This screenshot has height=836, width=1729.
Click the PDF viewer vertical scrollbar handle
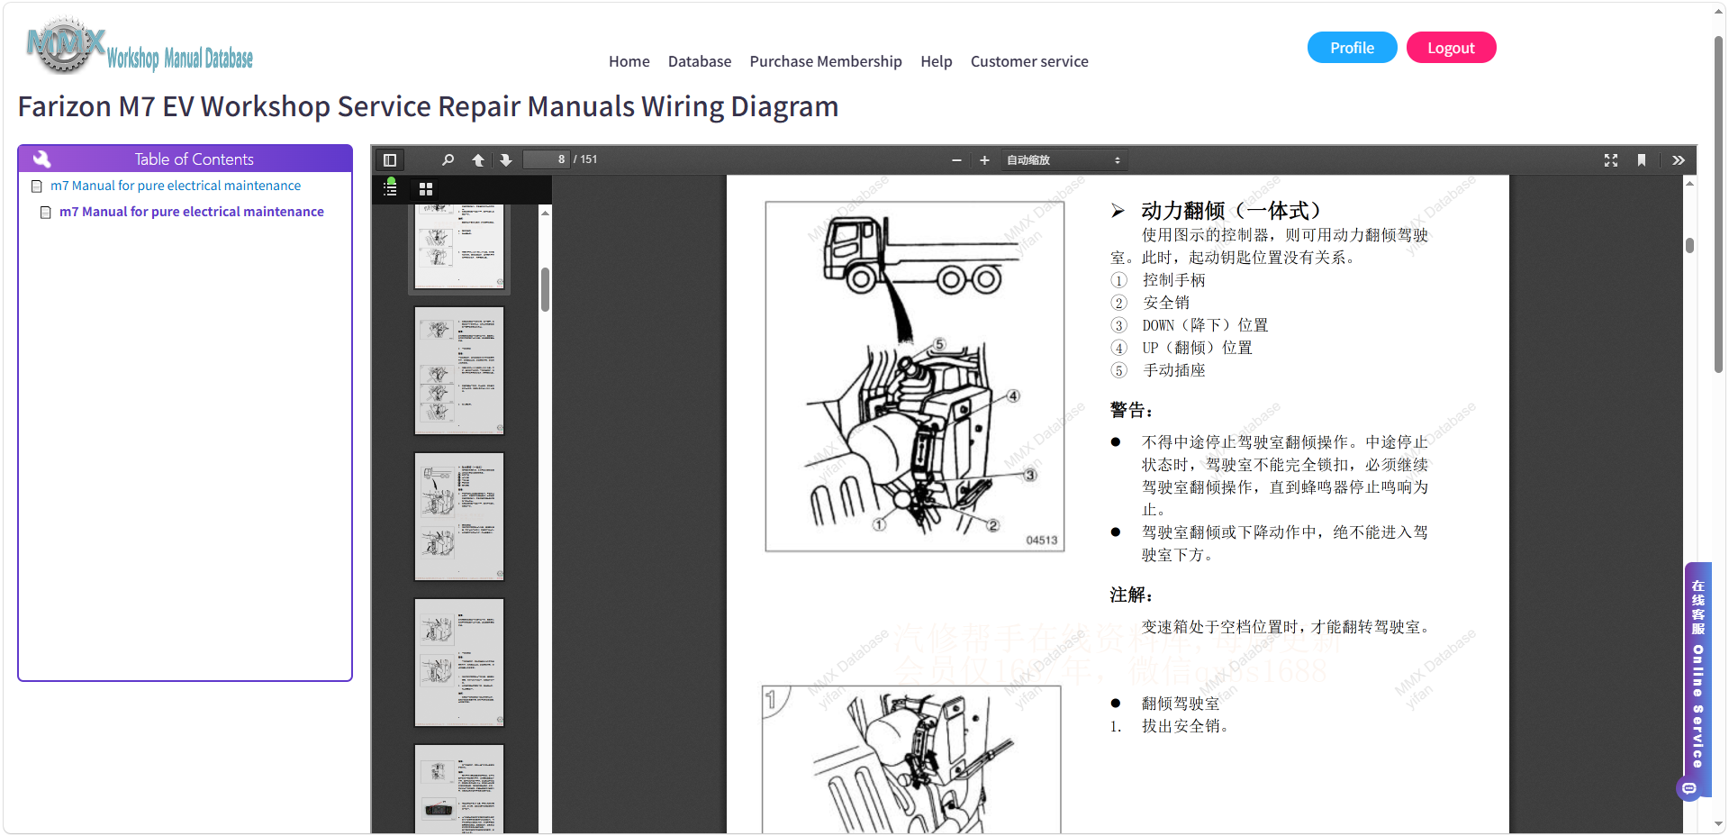1690,246
